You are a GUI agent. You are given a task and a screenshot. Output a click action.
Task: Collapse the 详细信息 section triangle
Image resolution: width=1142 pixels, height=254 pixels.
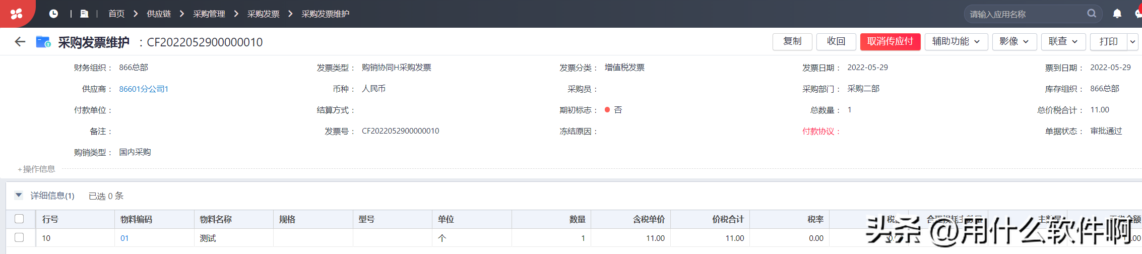[x=19, y=195]
